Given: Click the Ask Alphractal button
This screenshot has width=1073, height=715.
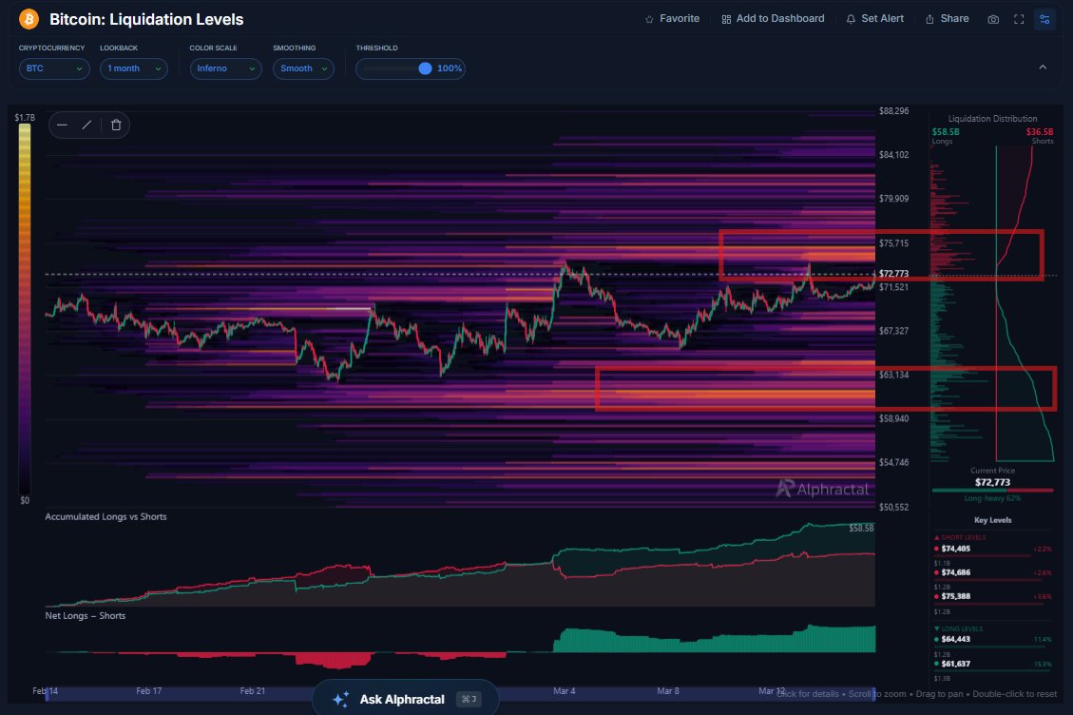Looking at the screenshot, I should [x=405, y=699].
